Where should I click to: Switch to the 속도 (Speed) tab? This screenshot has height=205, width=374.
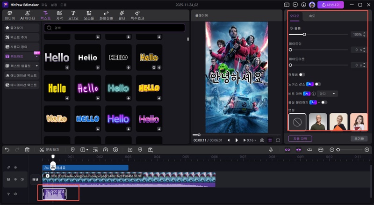[311, 16]
